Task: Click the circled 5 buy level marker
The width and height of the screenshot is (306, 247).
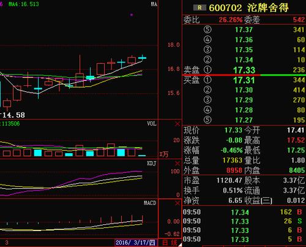Action: click(x=207, y=120)
